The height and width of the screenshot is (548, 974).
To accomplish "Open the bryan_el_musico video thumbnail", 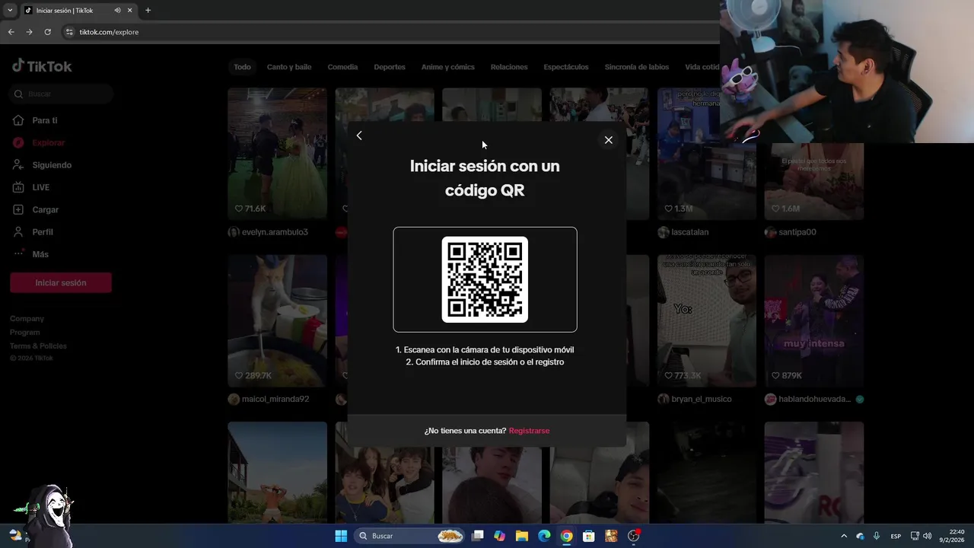I will tap(707, 320).
